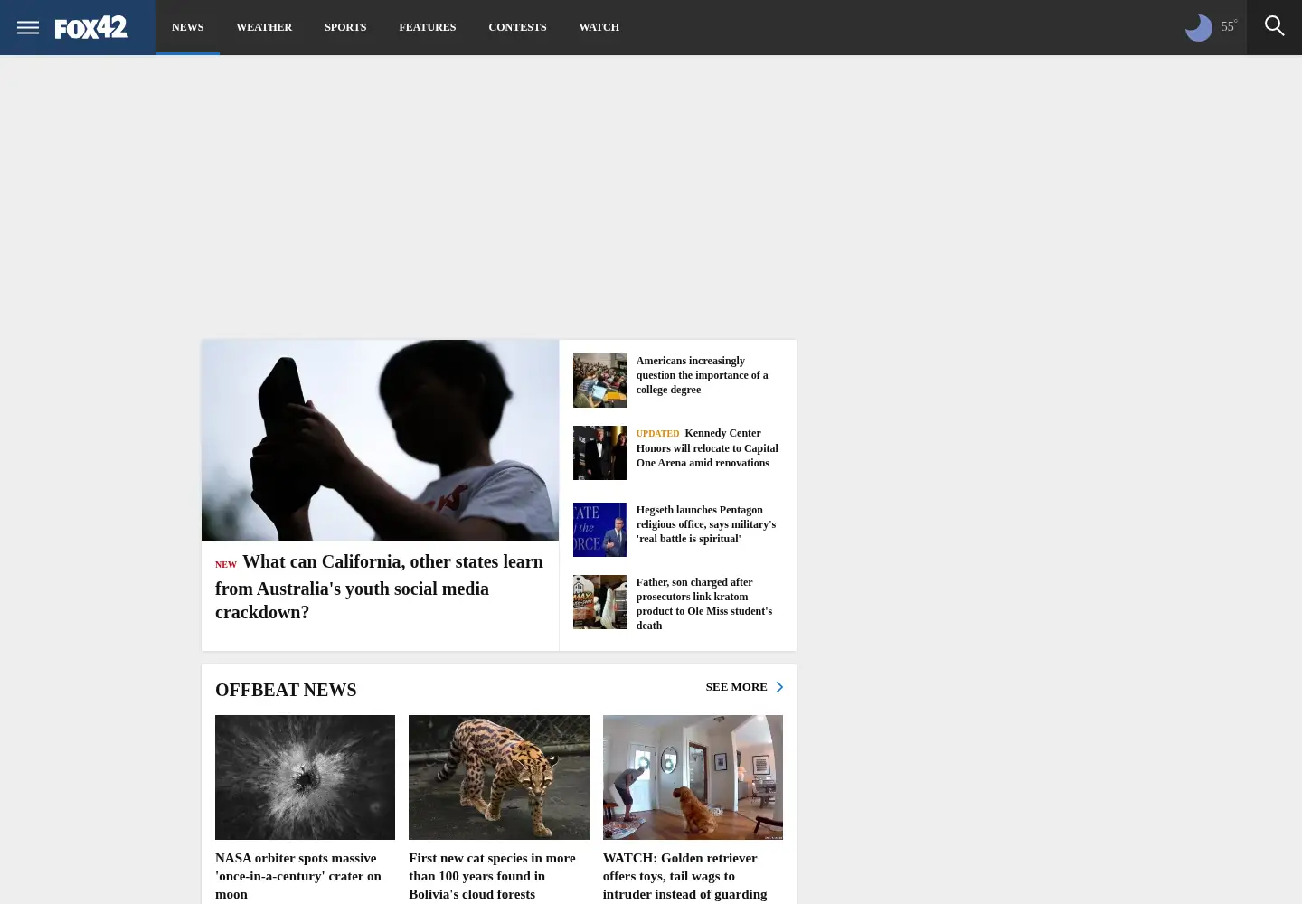Click the moon crater image
1302x904 pixels.
pyautogui.click(x=305, y=777)
